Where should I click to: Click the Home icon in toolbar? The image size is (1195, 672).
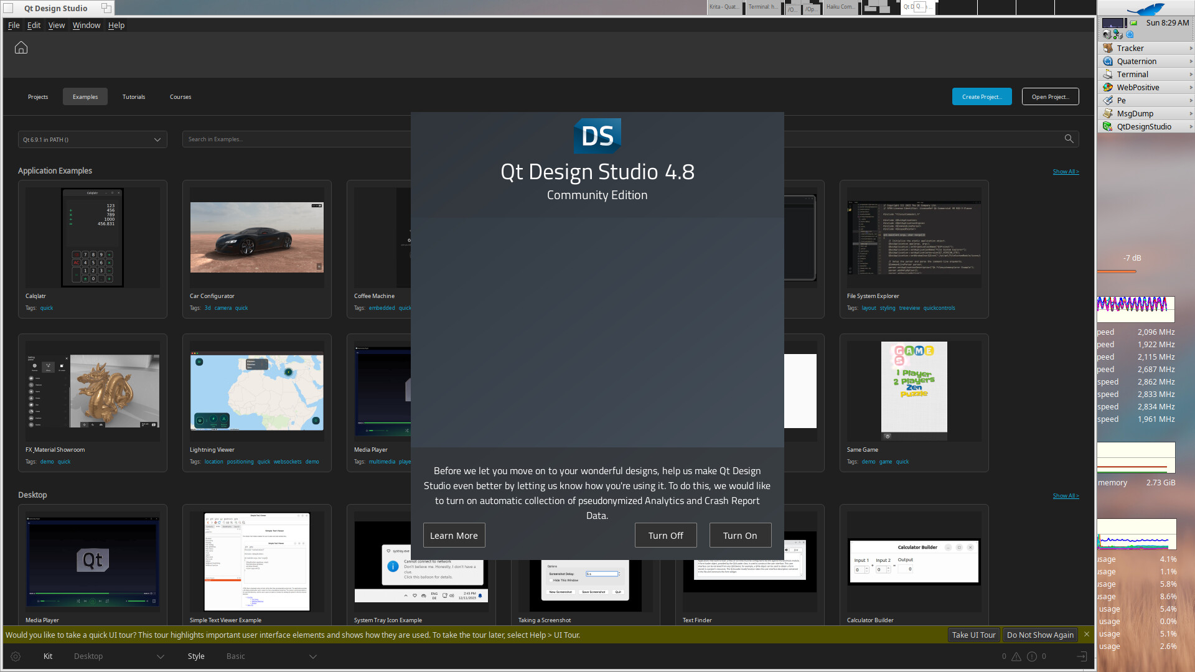click(21, 48)
